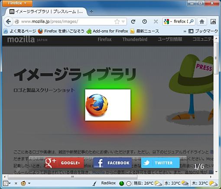The width and height of the screenshot is (221, 189).
Task: Open よく見るページ bookmark folder
Action: 20,31
